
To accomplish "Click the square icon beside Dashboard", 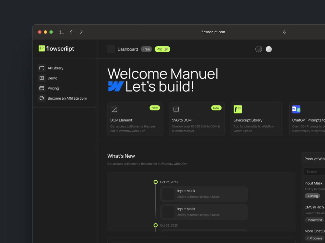I will (x=111, y=49).
